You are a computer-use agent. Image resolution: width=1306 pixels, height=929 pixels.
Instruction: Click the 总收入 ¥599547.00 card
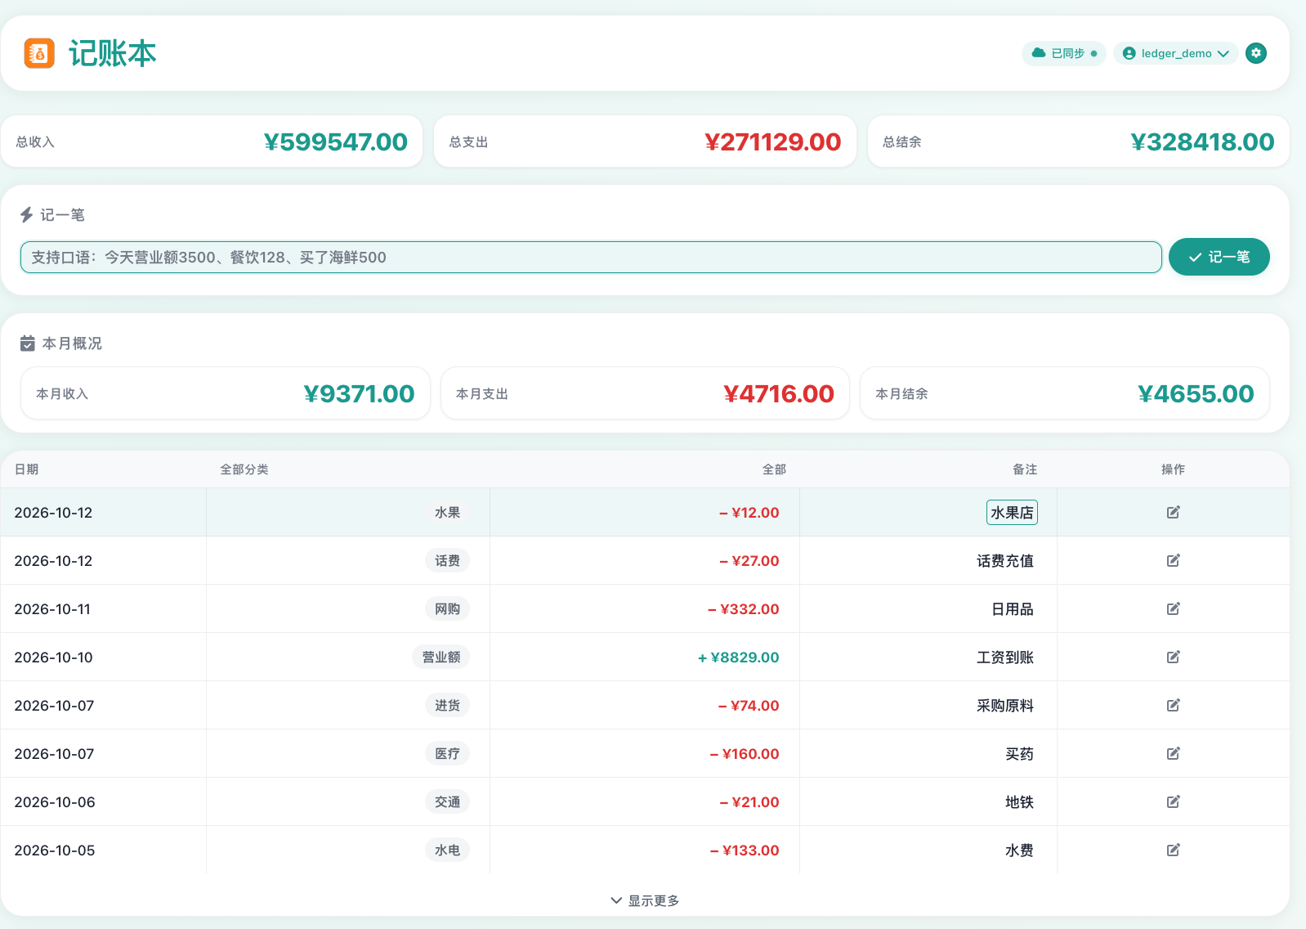tap(212, 141)
